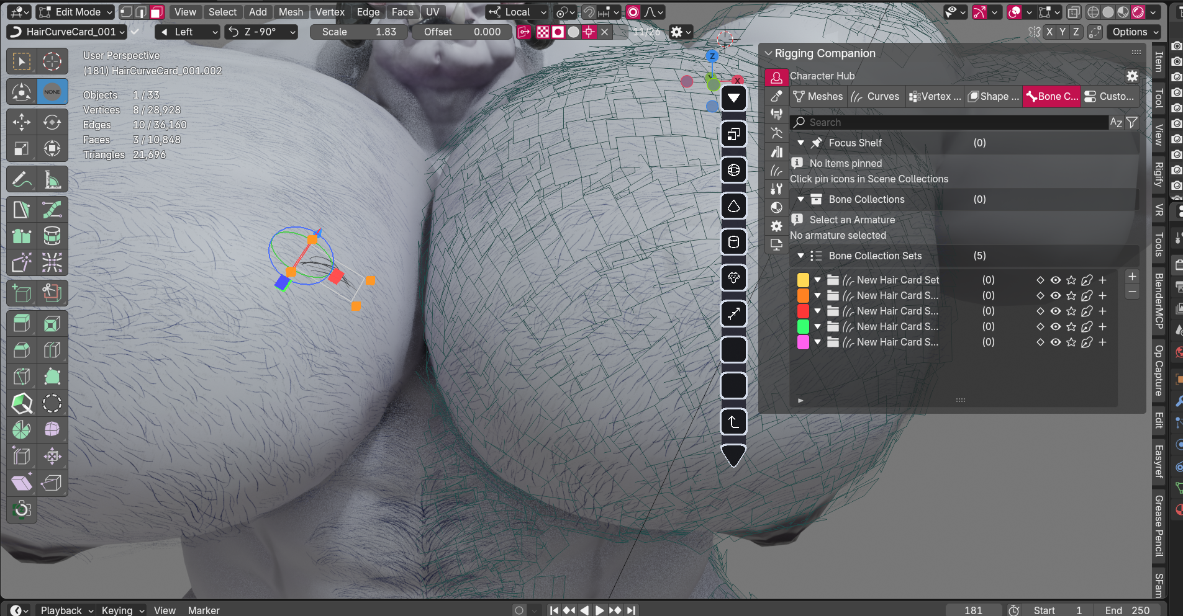Choose the Loop Cut tool

tap(52, 350)
